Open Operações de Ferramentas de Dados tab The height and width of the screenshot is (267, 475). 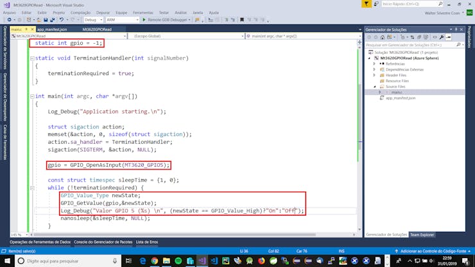tap(40, 242)
